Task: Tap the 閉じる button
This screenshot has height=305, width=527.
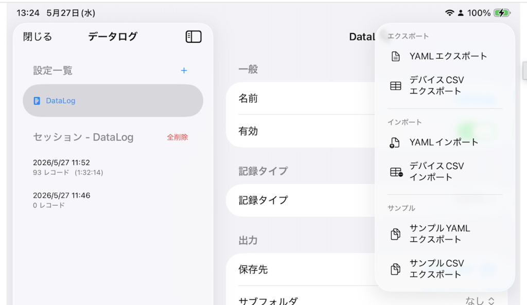Action: (38, 37)
